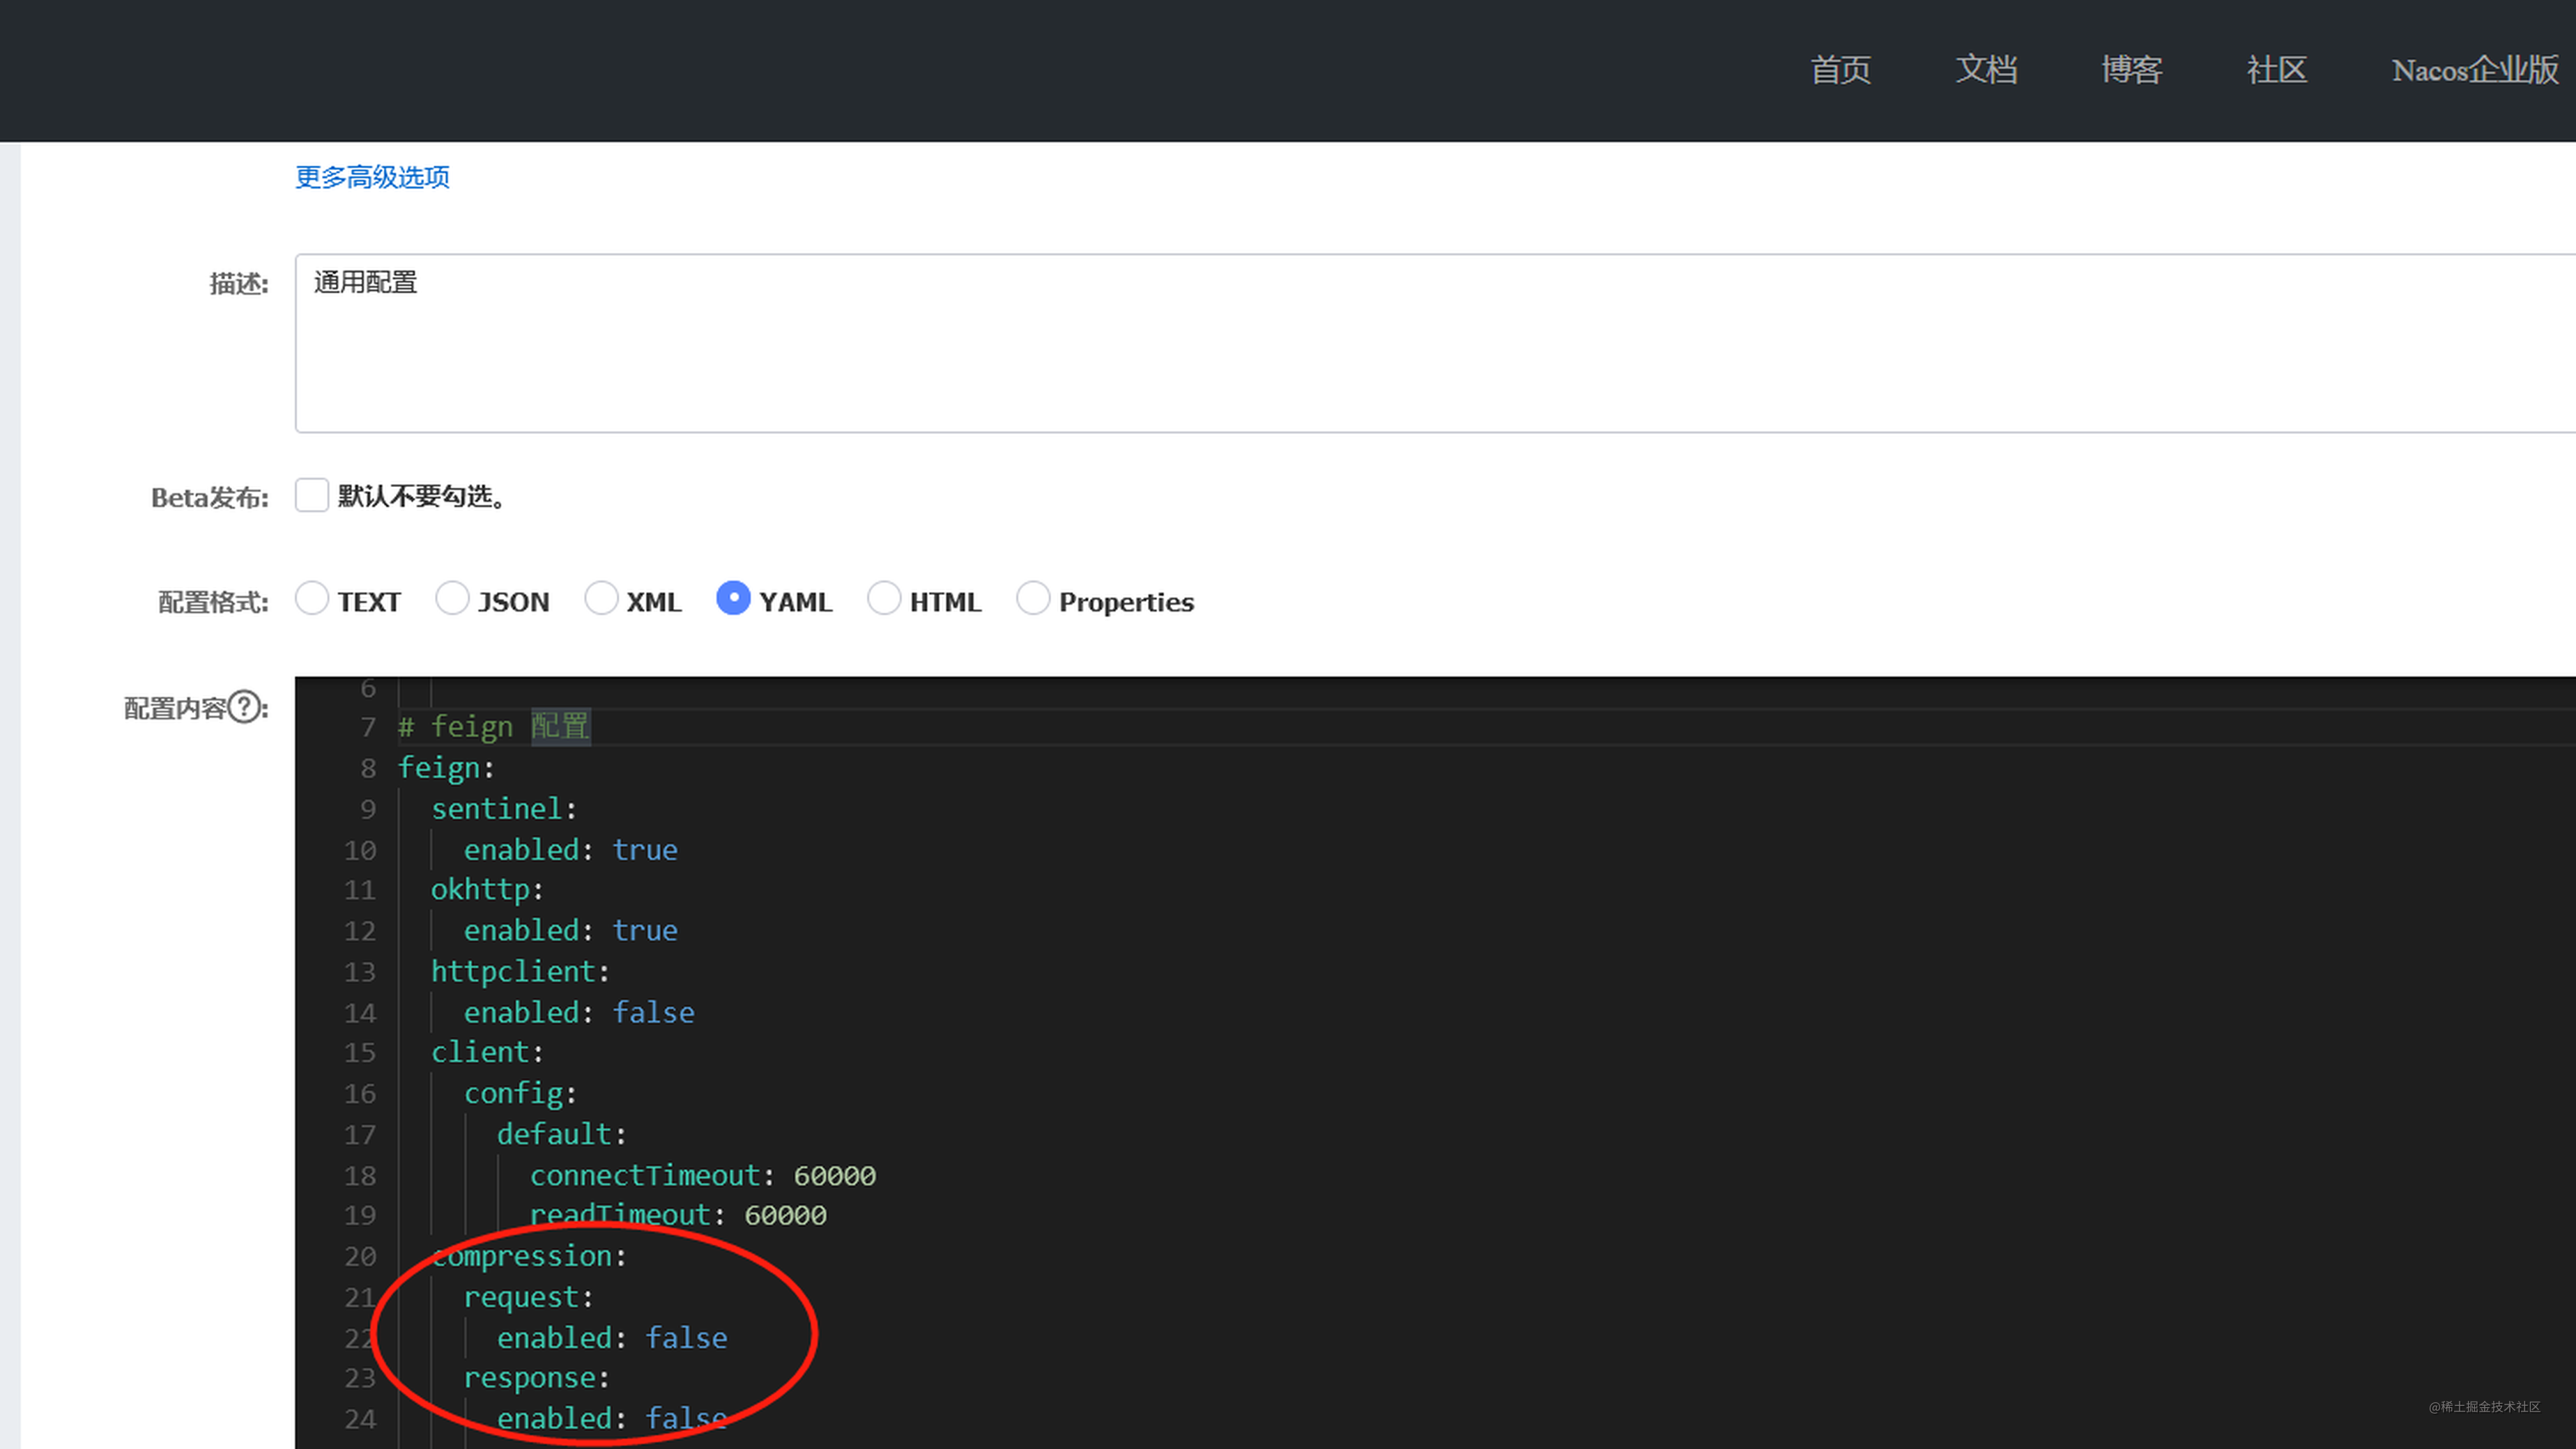The height and width of the screenshot is (1449, 2576).
Task: Open the 更多高级选项 advanced options link
Action: [x=371, y=177]
